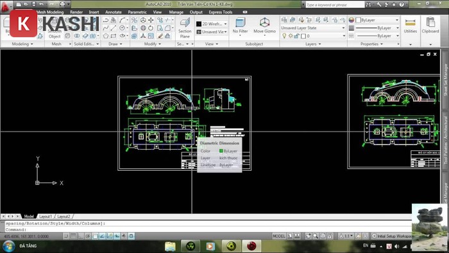Select the Spline draw tool
Image resolution: width=449 pixels, height=253 pixels.
click(106, 28)
